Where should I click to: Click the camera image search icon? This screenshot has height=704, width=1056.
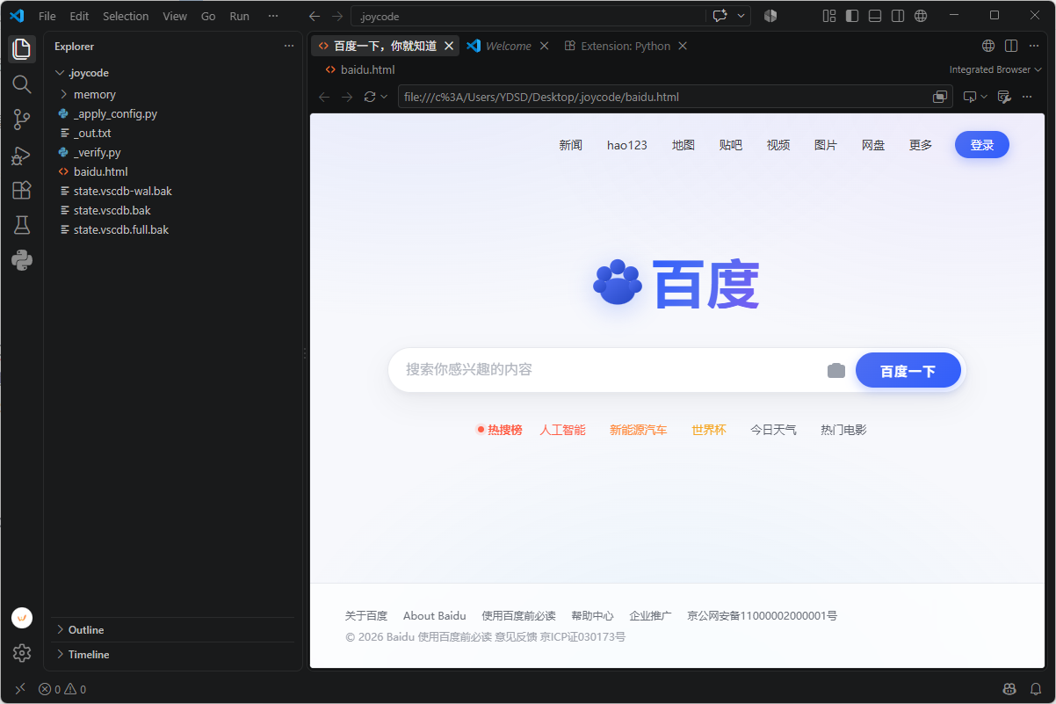coord(836,371)
